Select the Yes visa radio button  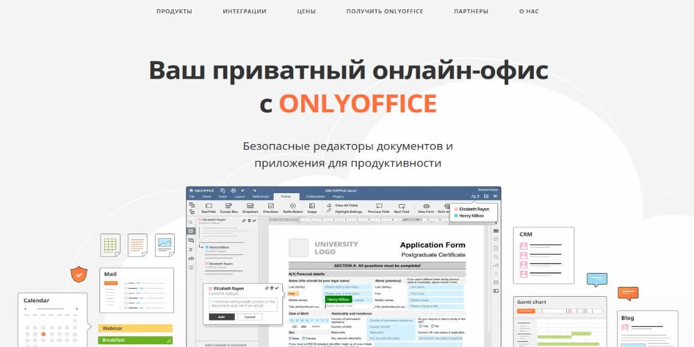420,326
